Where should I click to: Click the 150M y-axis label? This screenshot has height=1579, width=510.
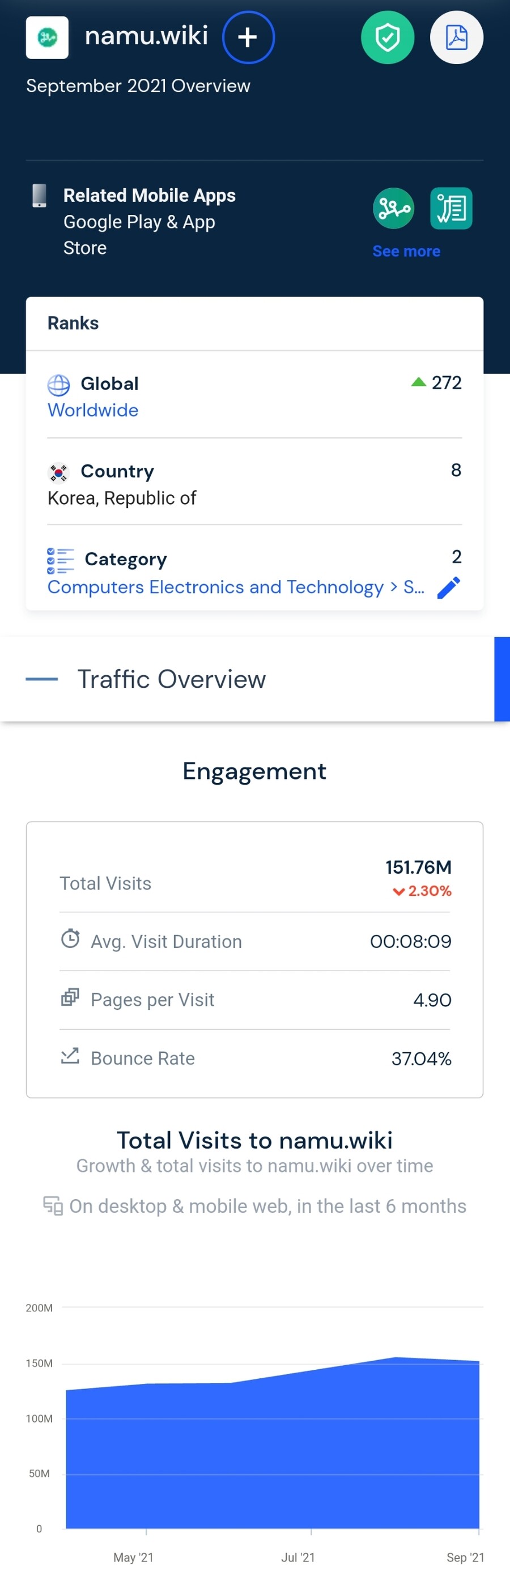pos(39,1363)
